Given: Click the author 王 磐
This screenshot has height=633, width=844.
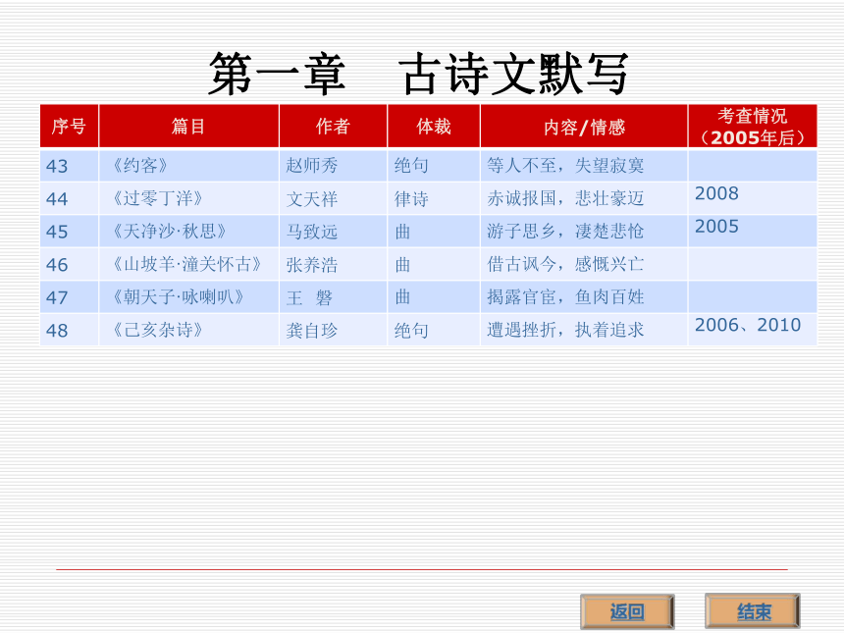Looking at the screenshot, I should [309, 297].
